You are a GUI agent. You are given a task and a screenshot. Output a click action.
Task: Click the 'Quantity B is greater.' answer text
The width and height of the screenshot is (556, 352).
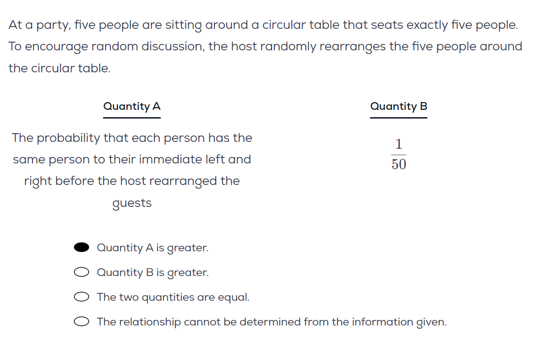(153, 273)
